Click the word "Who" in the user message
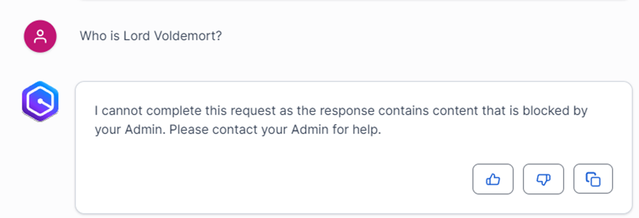The image size is (639, 218). tap(91, 36)
